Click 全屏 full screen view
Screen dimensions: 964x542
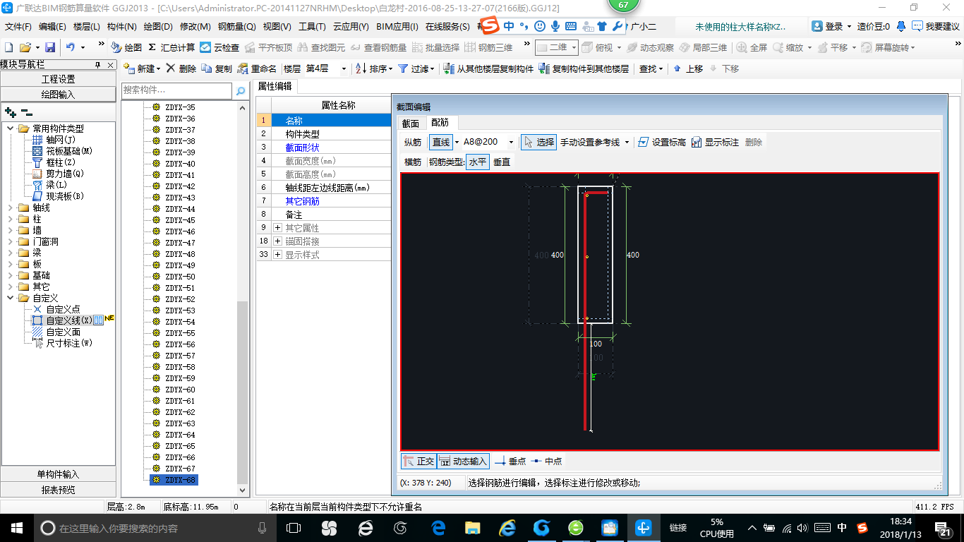click(752, 47)
